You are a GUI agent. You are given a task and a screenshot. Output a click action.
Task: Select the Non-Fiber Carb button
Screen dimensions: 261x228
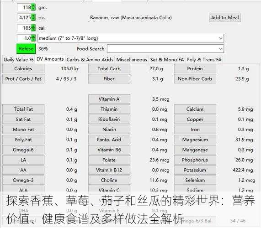point(195,79)
